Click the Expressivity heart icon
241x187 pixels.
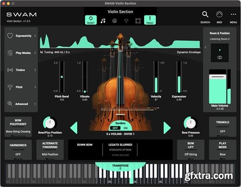10,36
